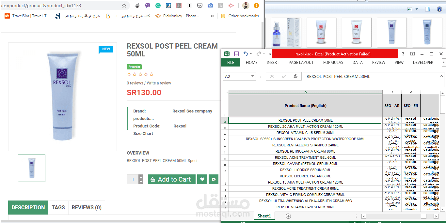Switch to the DATA ribbon tab
The image size is (446, 223).
[x=358, y=63]
